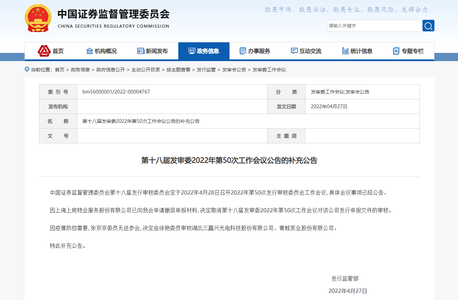
Task: Open the 专题专栏 navigation tab
Action: pyautogui.click(x=409, y=51)
